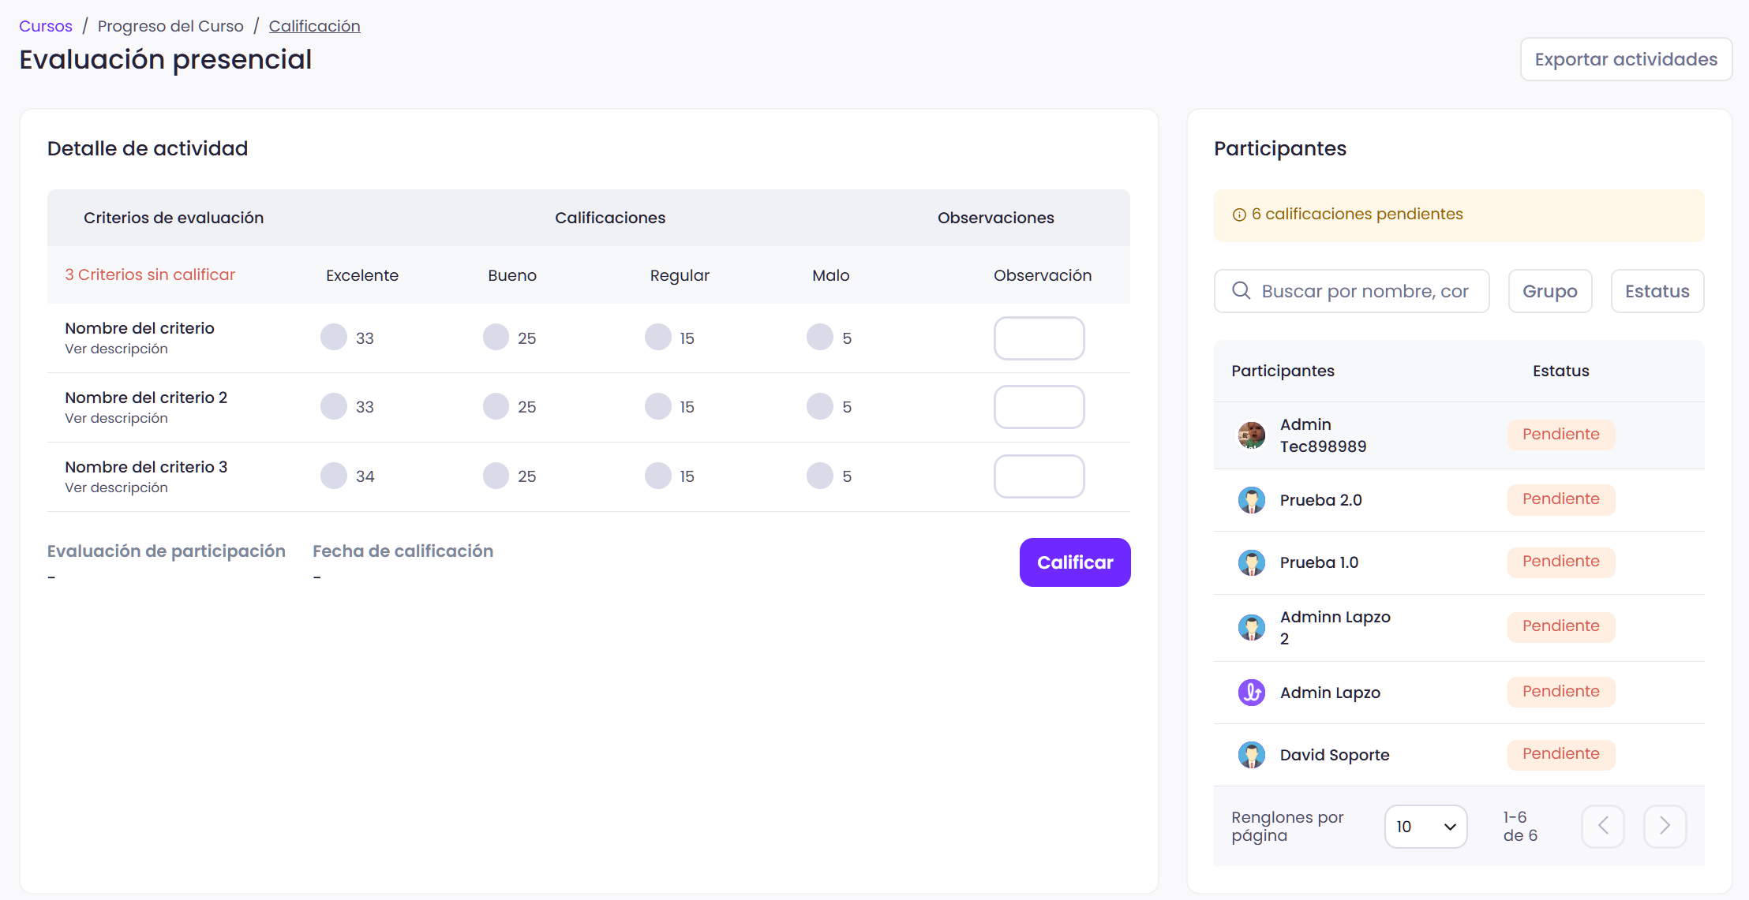The width and height of the screenshot is (1749, 900).
Task: Click Admin Tec898989 avatar photo
Action: (1251, 435)
